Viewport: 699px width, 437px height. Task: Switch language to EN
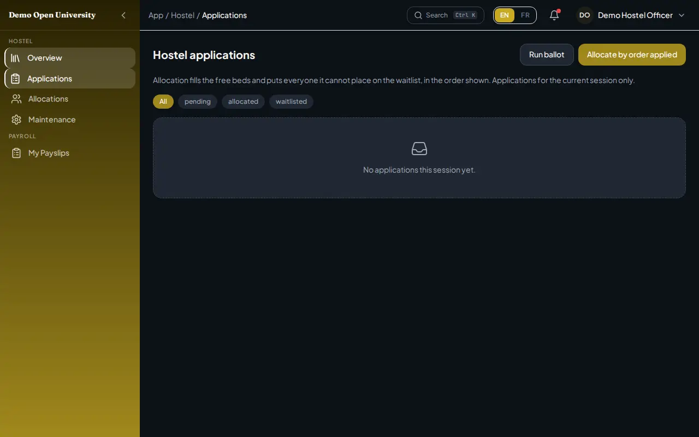click(x=505, y=15)
